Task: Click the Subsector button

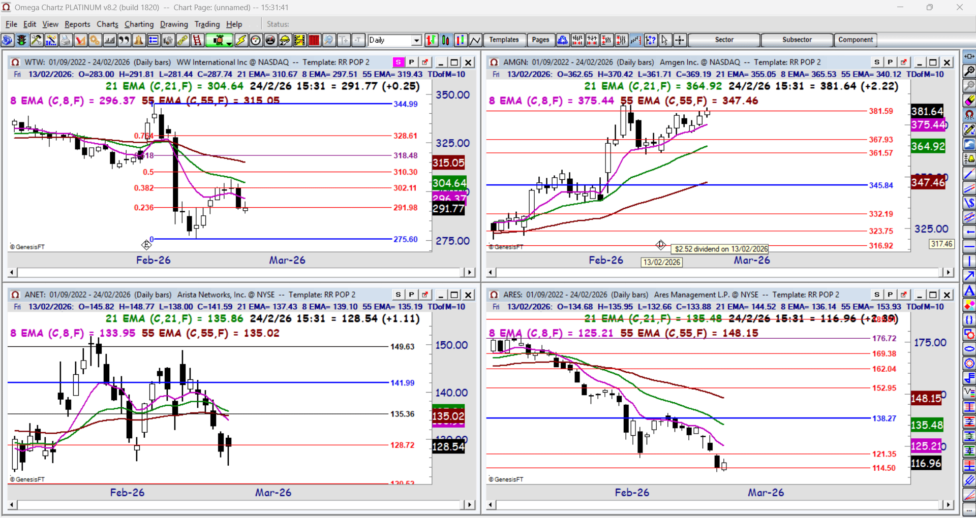Action: 797,40
